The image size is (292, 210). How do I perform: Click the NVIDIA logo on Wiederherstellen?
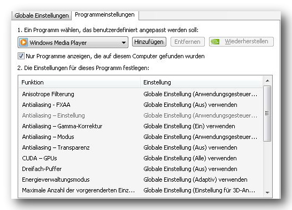215,42
